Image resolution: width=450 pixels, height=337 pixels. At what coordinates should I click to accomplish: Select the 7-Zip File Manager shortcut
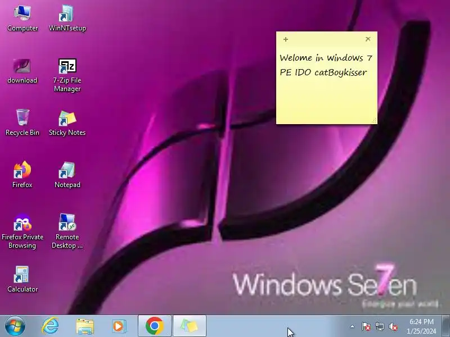click(x=67, y=75)
